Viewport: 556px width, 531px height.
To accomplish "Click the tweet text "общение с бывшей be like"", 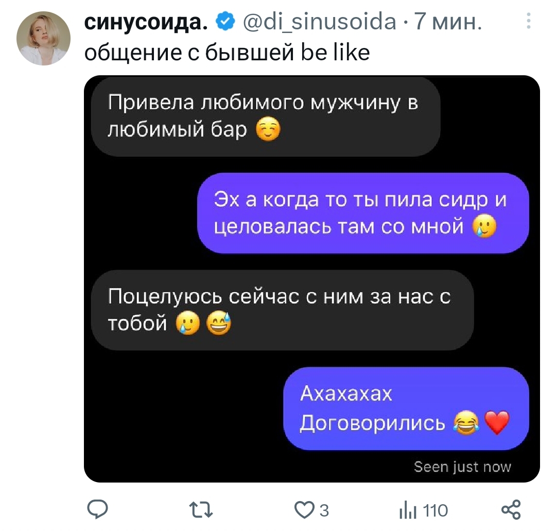I will 227,52.
